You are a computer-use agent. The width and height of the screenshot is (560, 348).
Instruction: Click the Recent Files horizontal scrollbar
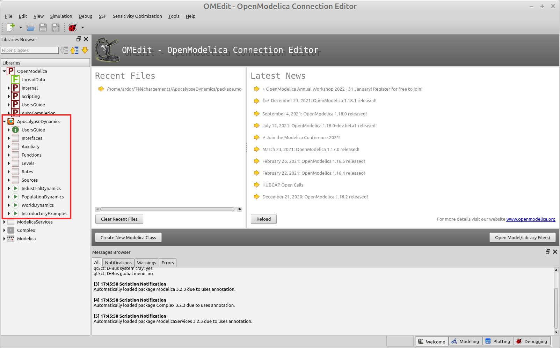[x=167, y=209]
